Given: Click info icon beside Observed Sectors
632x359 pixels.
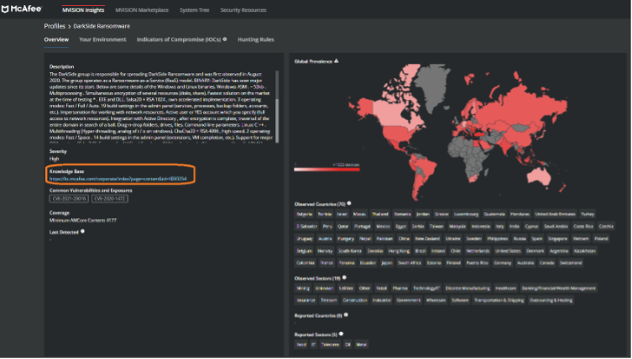Looking at the screenshot, I should click(x=344, y=278).
